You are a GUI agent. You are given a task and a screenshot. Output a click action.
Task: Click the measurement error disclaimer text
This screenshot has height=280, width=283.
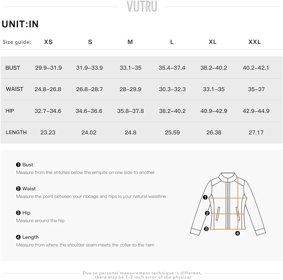pos(142,275)
